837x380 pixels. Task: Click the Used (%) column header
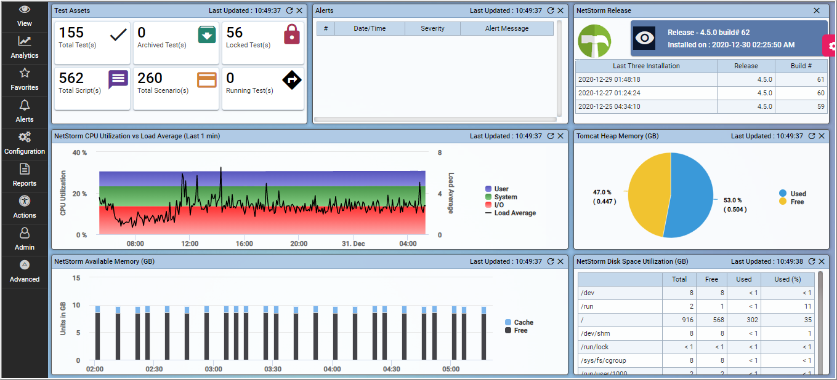[x=788, y=279]
